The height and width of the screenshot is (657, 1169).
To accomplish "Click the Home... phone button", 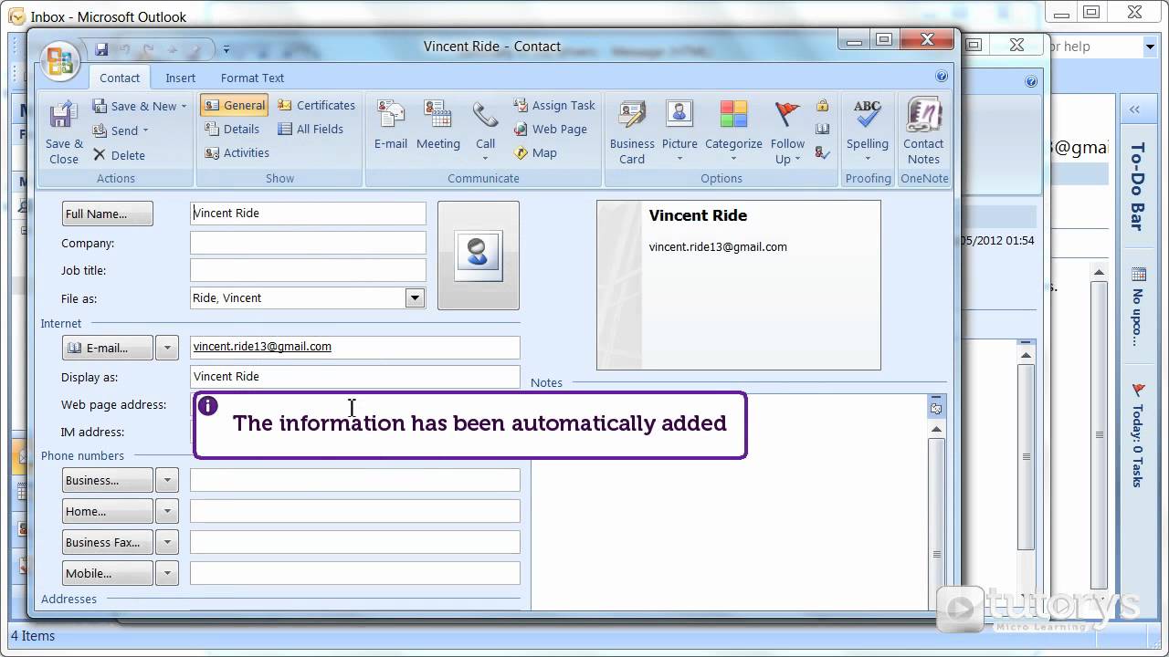I will 107,511.
